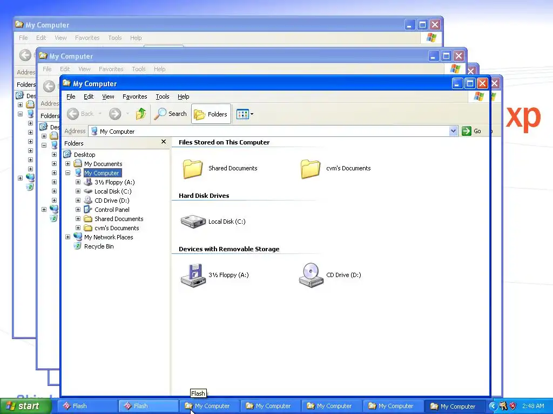
Task: Expand hidden tray icons with the arrow
Action: [x=493, y=406]
